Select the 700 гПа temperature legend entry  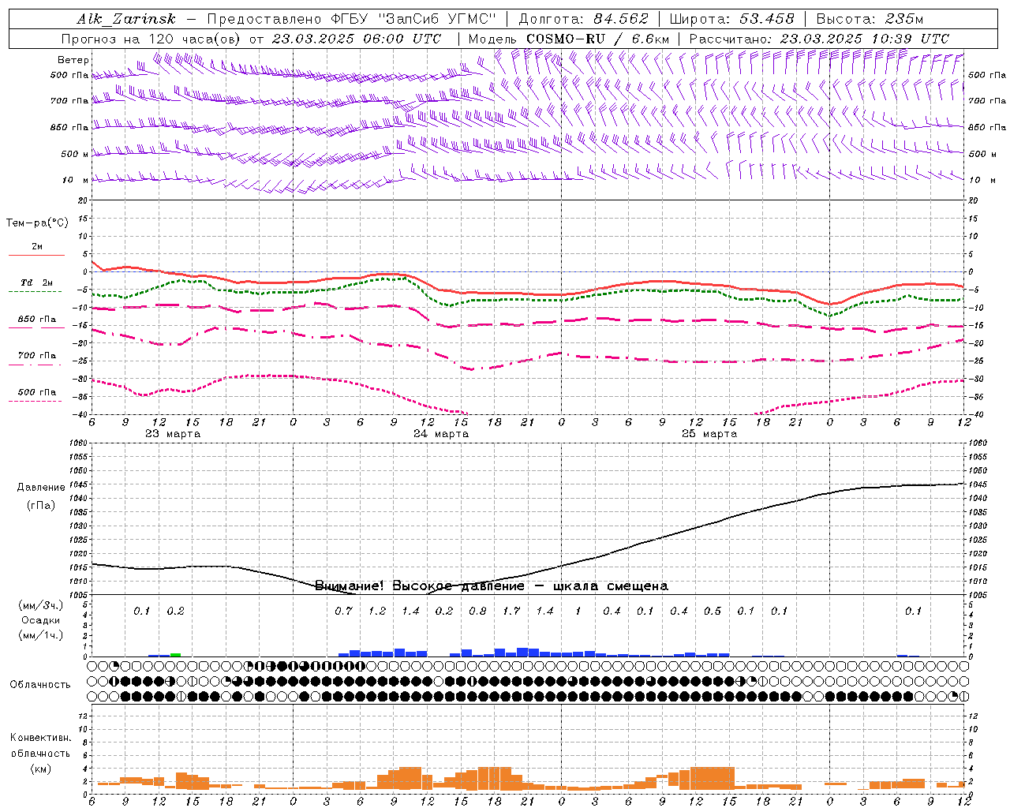tap(36, 356)
